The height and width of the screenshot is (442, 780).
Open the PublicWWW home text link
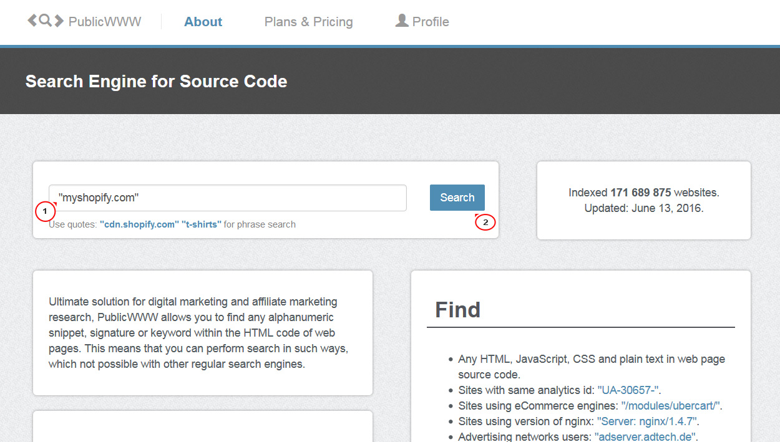coord(105,22)
